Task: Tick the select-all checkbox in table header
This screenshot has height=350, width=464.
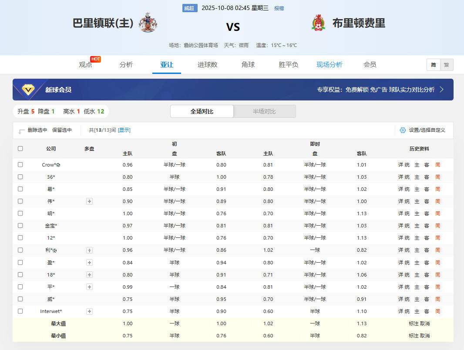Action: [x=20, y=148]
